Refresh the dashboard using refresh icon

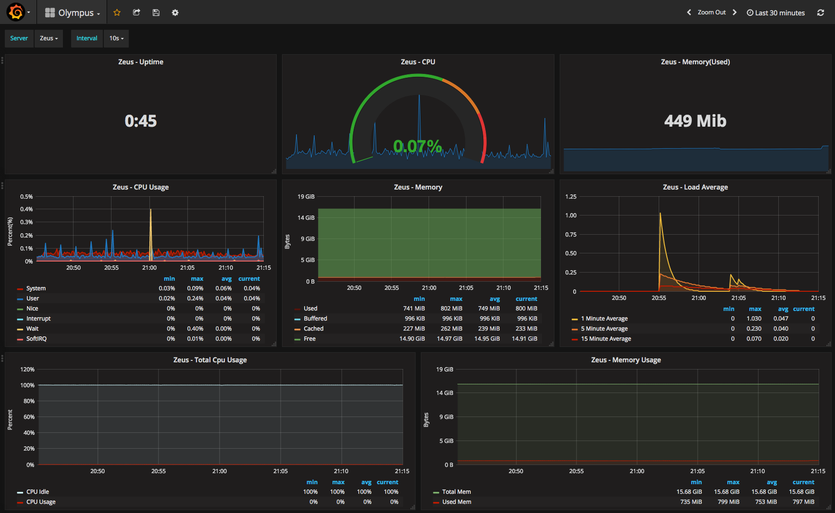[821, 12]
